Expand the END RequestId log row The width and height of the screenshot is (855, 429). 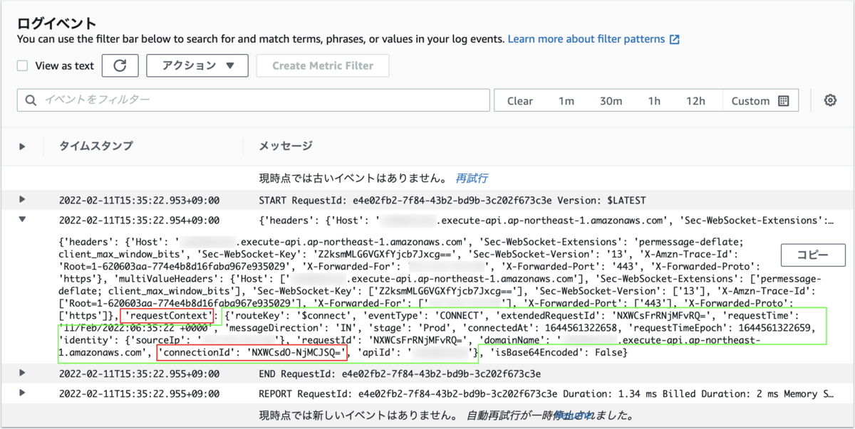(x=22, y=373)
